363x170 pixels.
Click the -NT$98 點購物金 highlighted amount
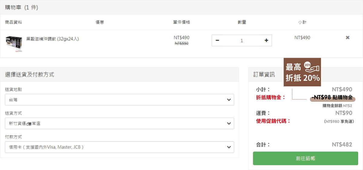coord(332,98)
